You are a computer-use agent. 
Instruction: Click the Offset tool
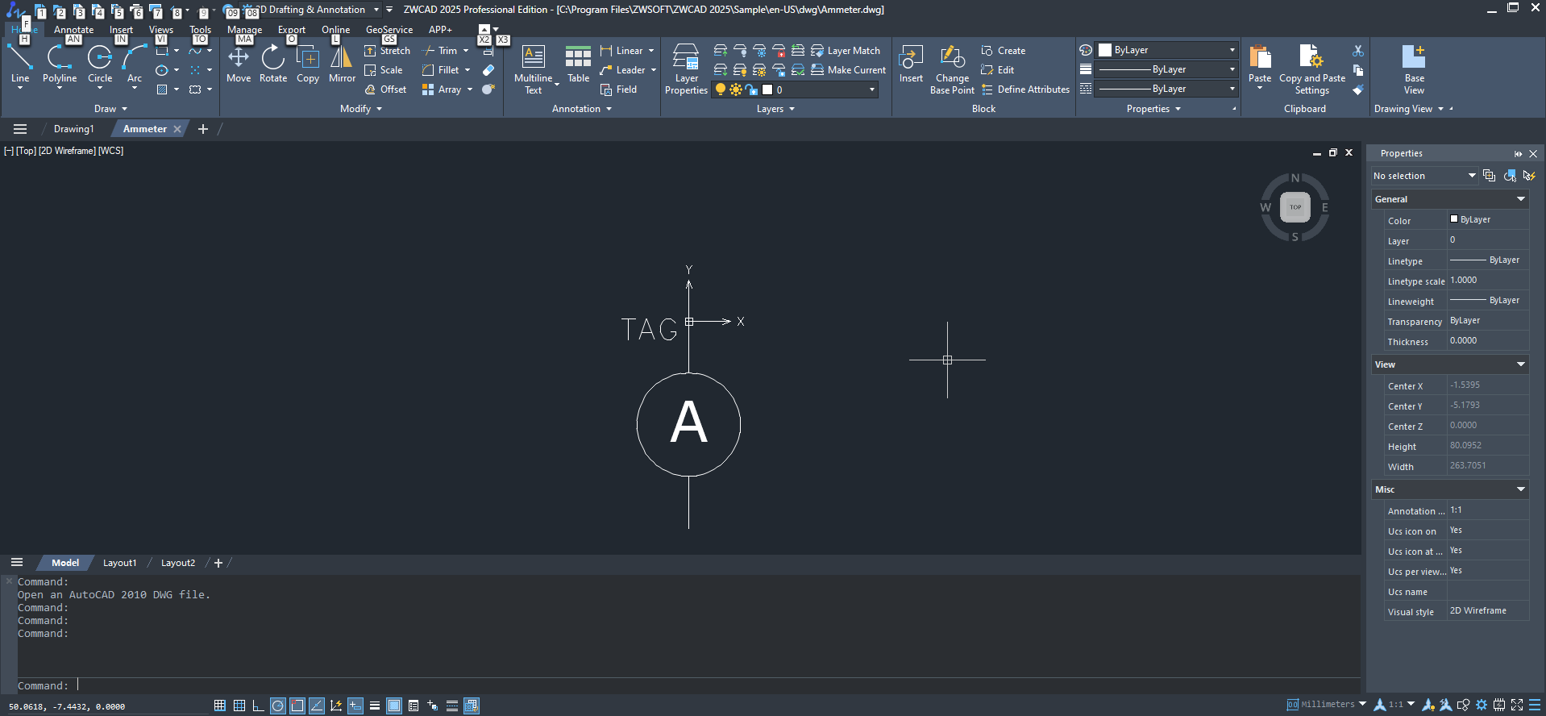point(385,89)
